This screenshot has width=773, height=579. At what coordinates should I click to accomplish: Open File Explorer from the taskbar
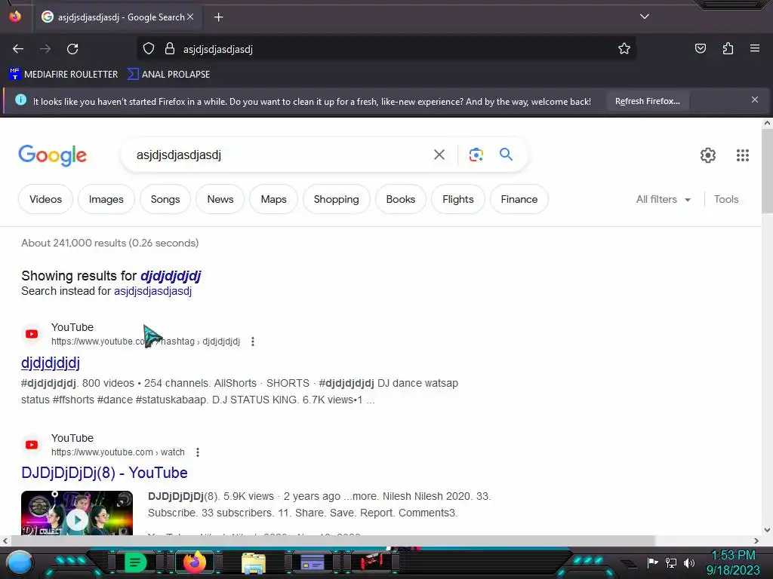[254, 562]
